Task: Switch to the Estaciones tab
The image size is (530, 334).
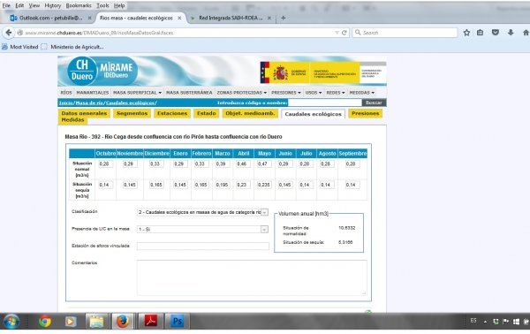Action: point(172,114)
